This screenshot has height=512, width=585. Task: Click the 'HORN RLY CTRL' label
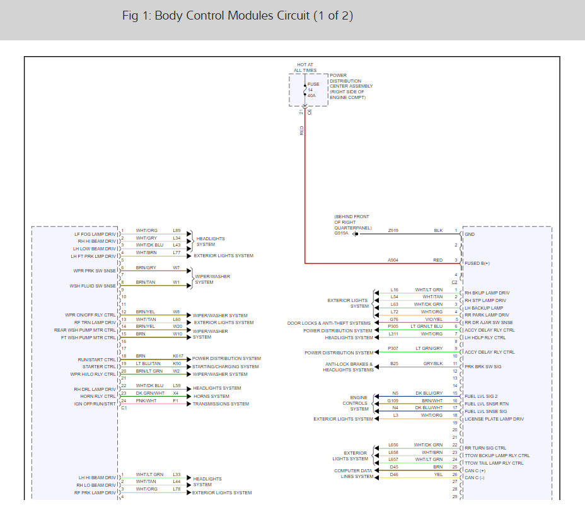[98, 397]
